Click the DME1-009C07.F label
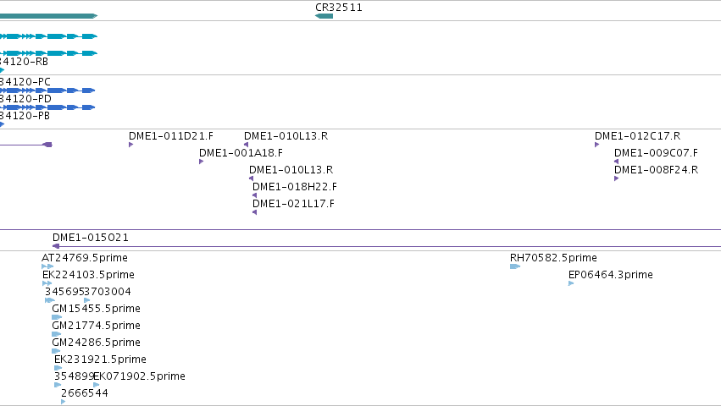The image size is (721, 406). [x=656, y=153]
